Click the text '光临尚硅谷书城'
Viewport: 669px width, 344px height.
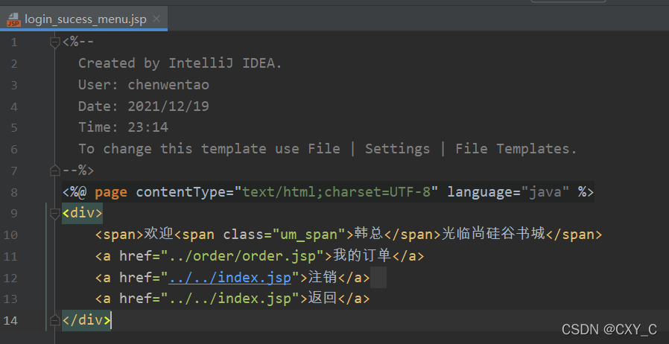[492, 235]
